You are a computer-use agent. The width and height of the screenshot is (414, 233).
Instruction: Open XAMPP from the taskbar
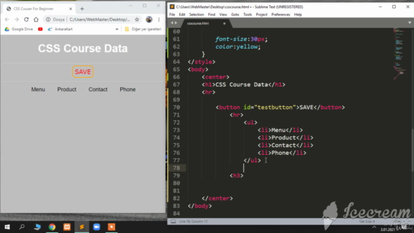[67, 227]
